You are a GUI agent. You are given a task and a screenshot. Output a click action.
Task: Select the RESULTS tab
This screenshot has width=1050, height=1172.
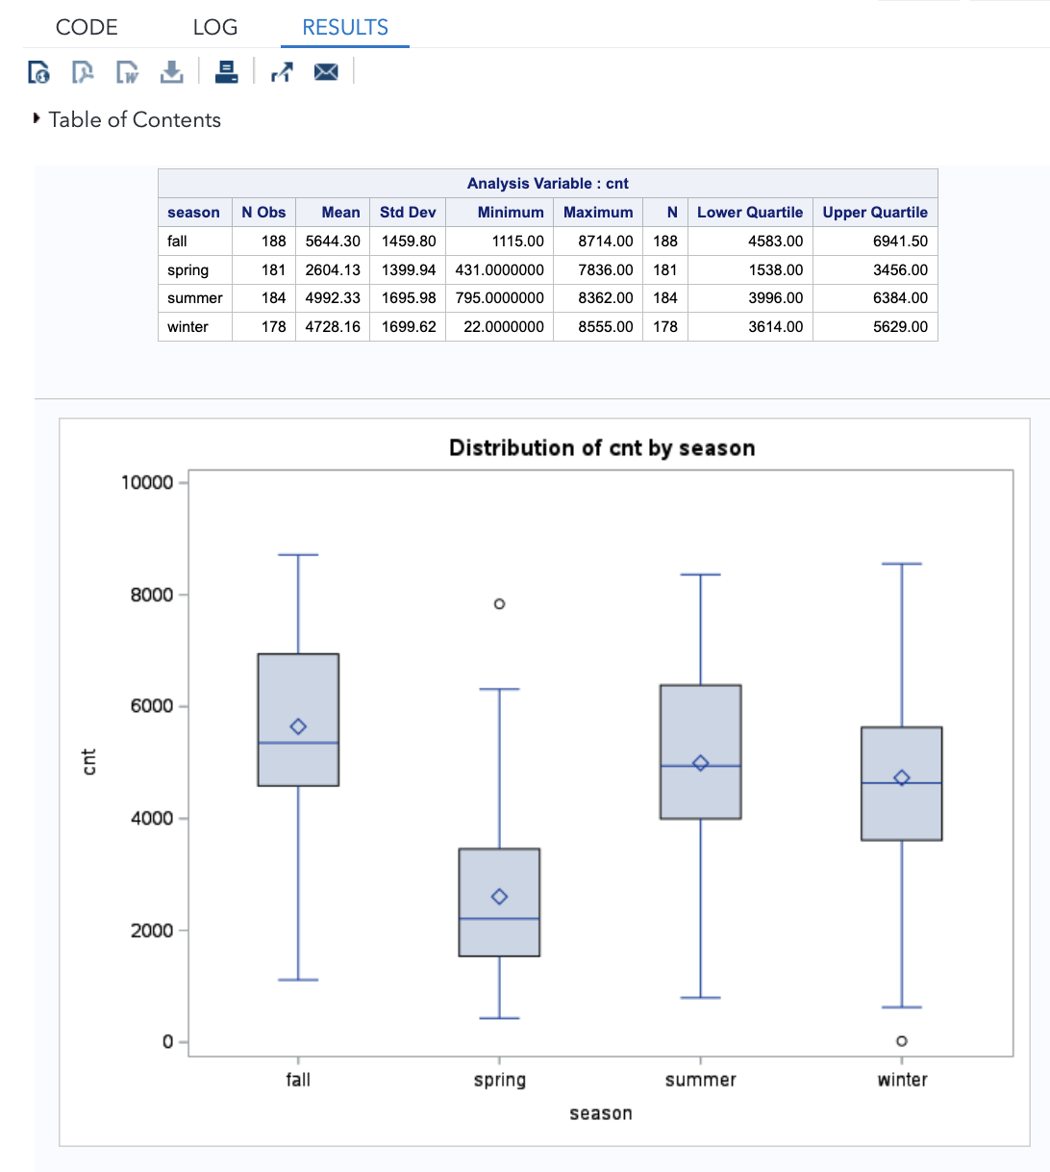(345, 27)
